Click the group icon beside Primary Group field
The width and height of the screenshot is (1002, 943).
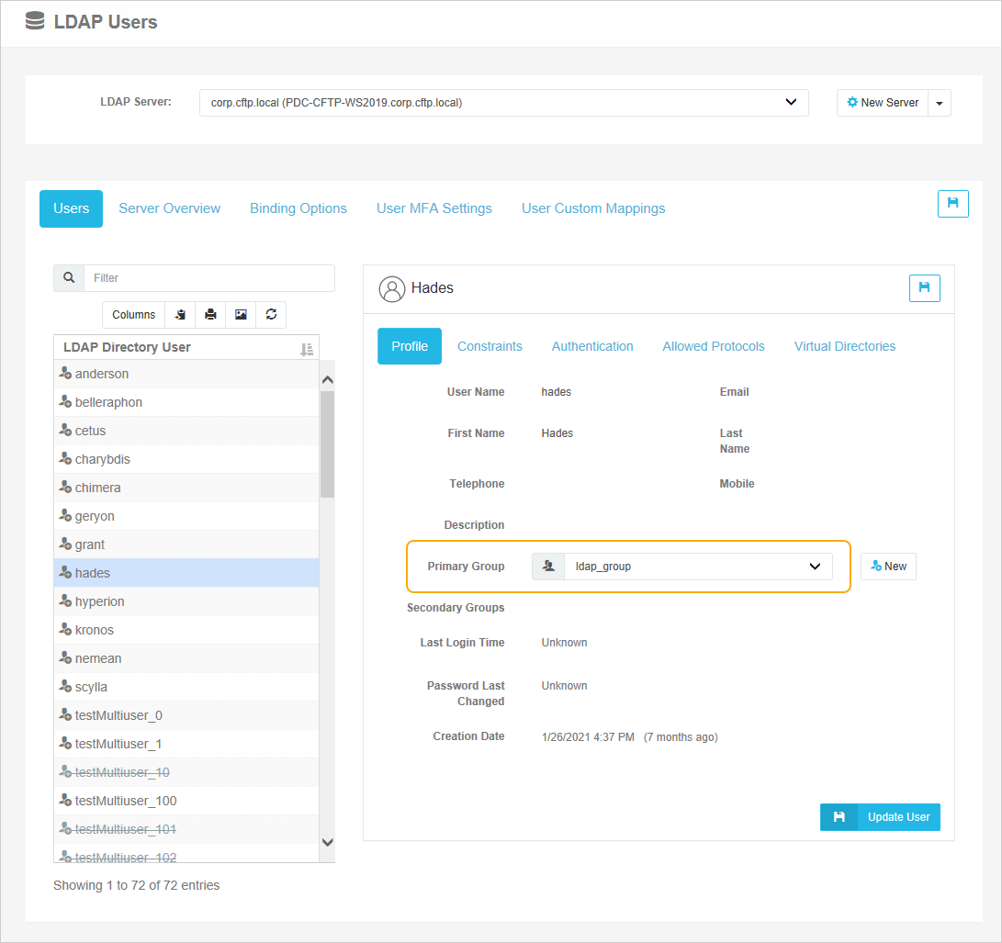548,567
